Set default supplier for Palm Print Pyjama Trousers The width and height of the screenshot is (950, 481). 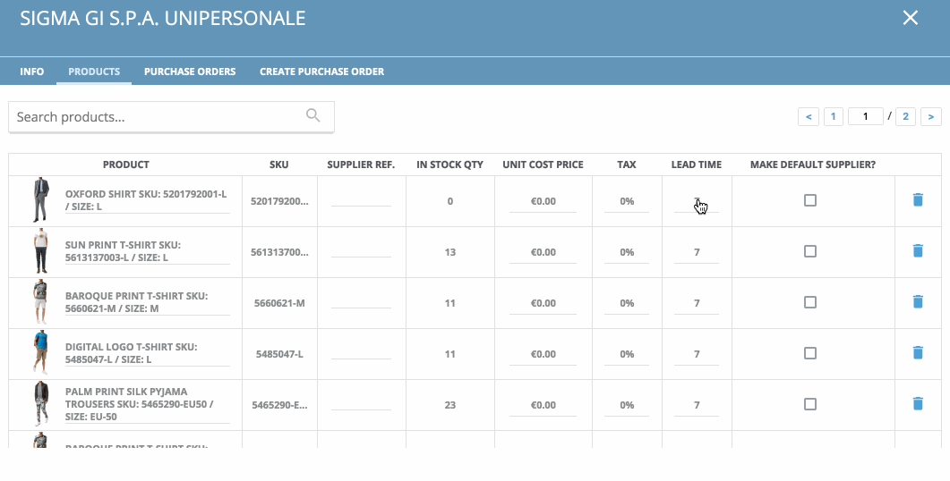pos(810,404)
